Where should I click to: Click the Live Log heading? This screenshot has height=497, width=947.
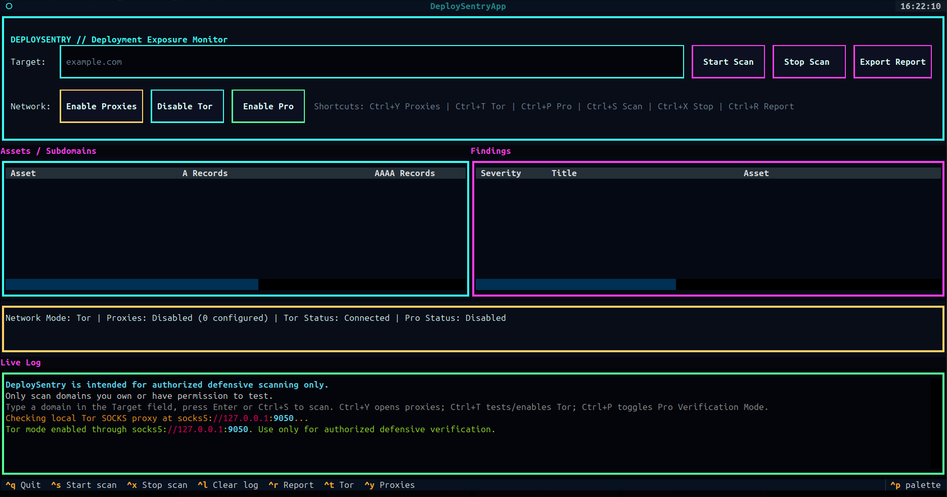(x=21, y=362)
